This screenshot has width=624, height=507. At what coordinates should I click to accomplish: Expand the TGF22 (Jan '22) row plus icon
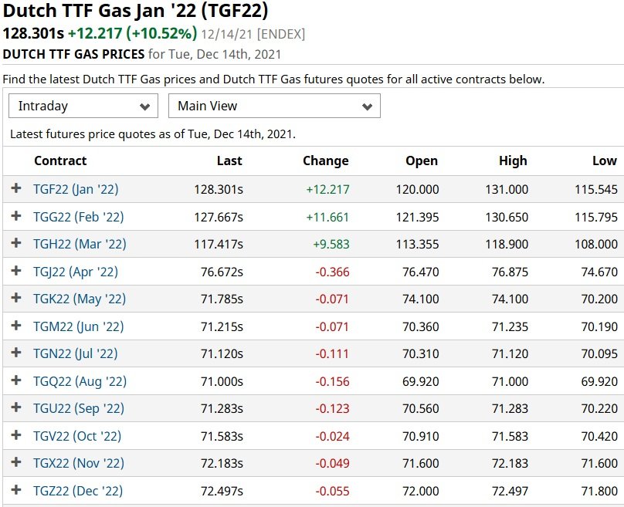coord(16,188)
